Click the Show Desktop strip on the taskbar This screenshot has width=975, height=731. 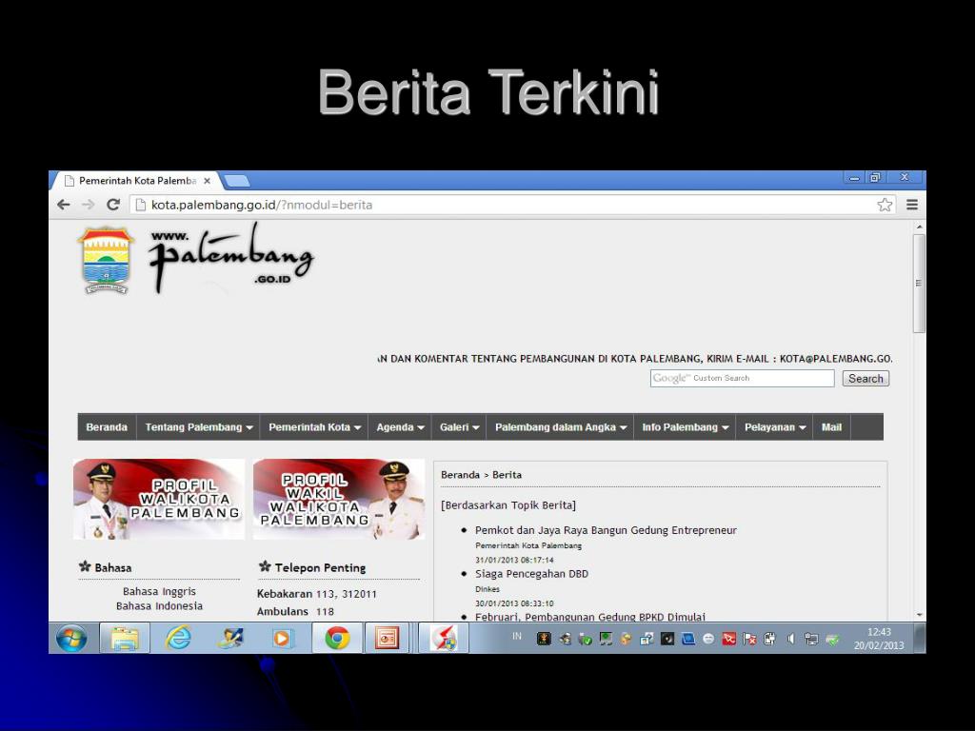921,639
